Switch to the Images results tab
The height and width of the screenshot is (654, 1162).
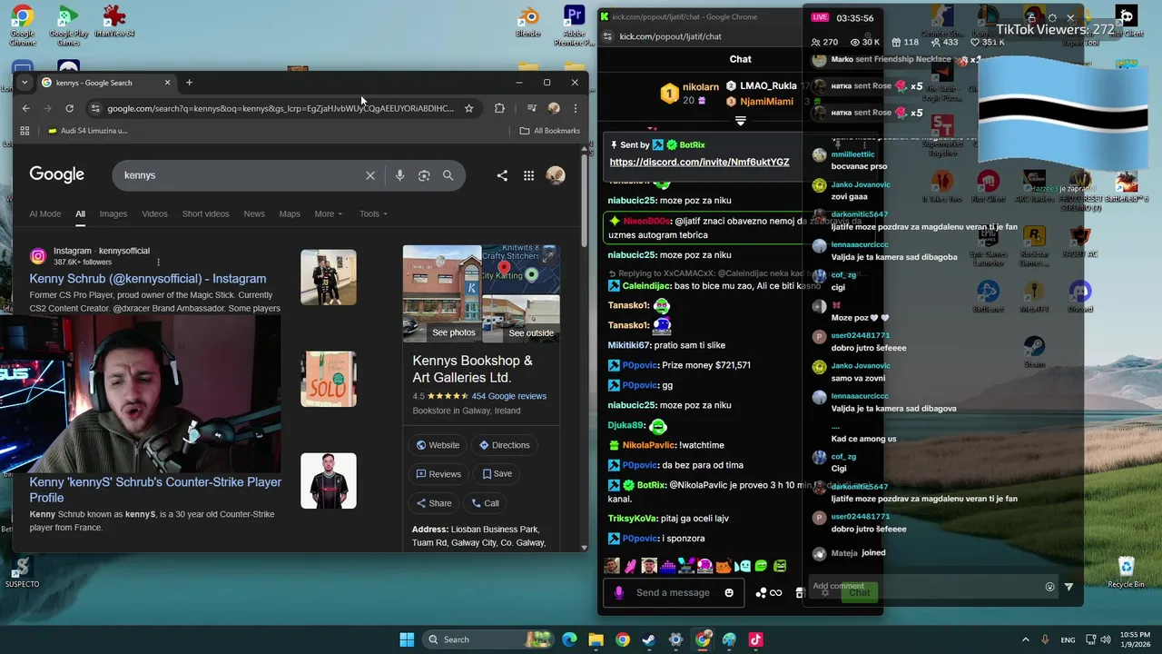coord(113,213)
